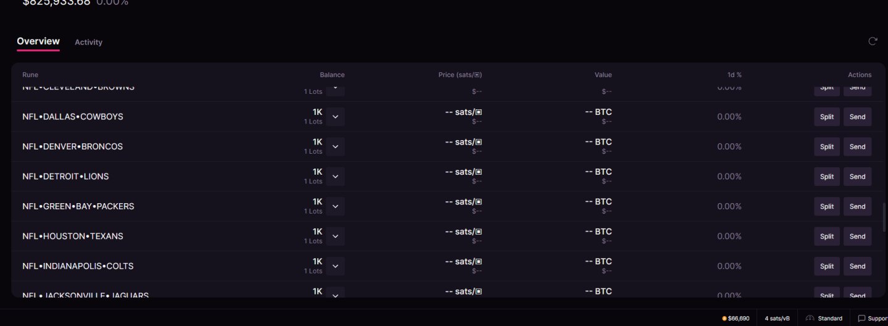Select the Overview tab

38,41
